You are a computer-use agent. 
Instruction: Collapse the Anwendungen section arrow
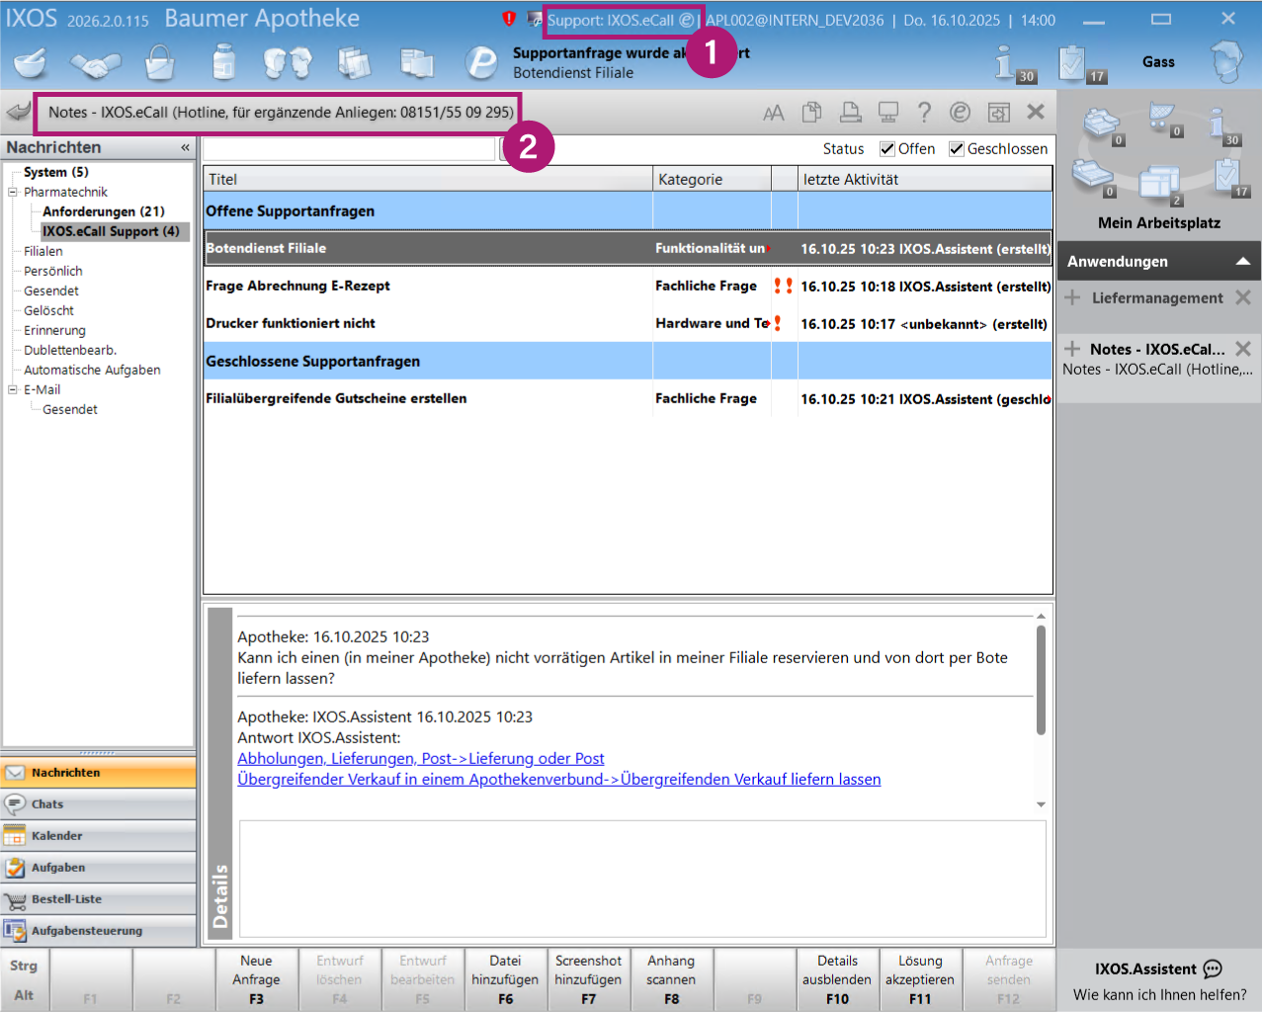[x=1242, y=262]
